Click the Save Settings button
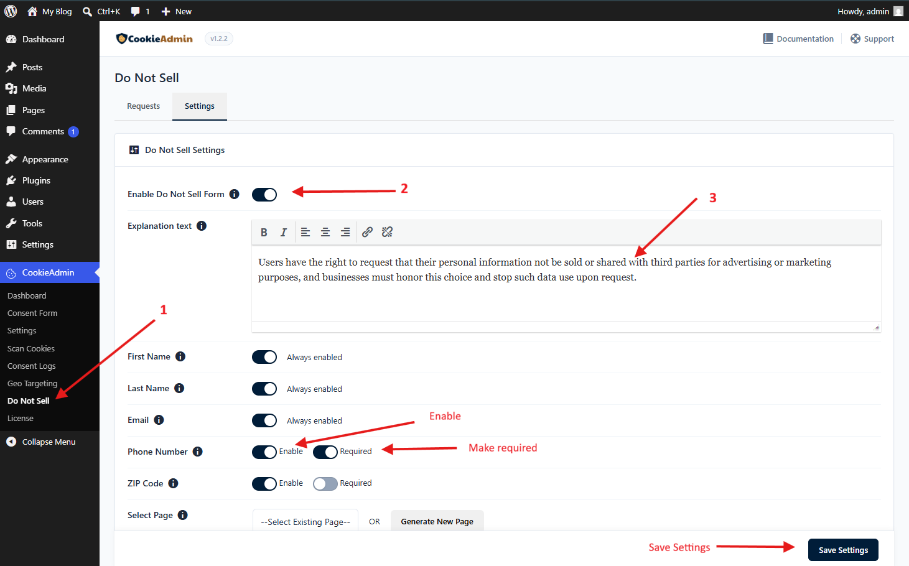 (x=843, y=550)
